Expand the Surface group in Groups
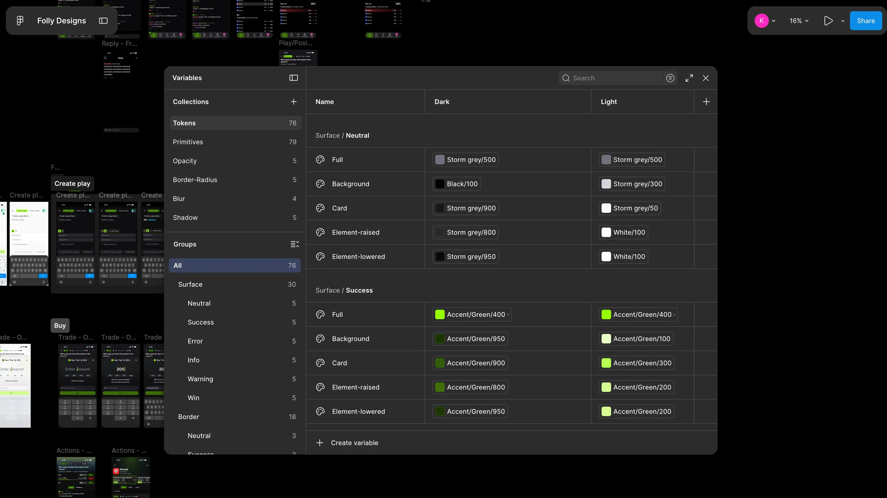The height and width of the screenshot is (498, 887). click(x=235, y=285)
